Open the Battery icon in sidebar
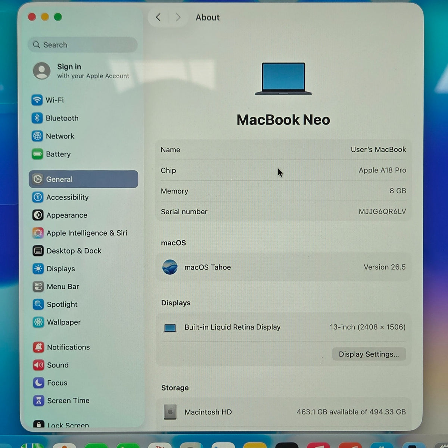The image size is (448, 448). (37, 154)
